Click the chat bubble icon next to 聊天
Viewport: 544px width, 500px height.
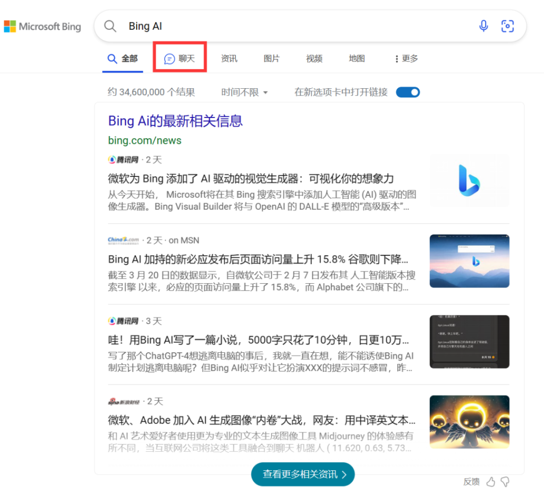[x=169, y=59]
